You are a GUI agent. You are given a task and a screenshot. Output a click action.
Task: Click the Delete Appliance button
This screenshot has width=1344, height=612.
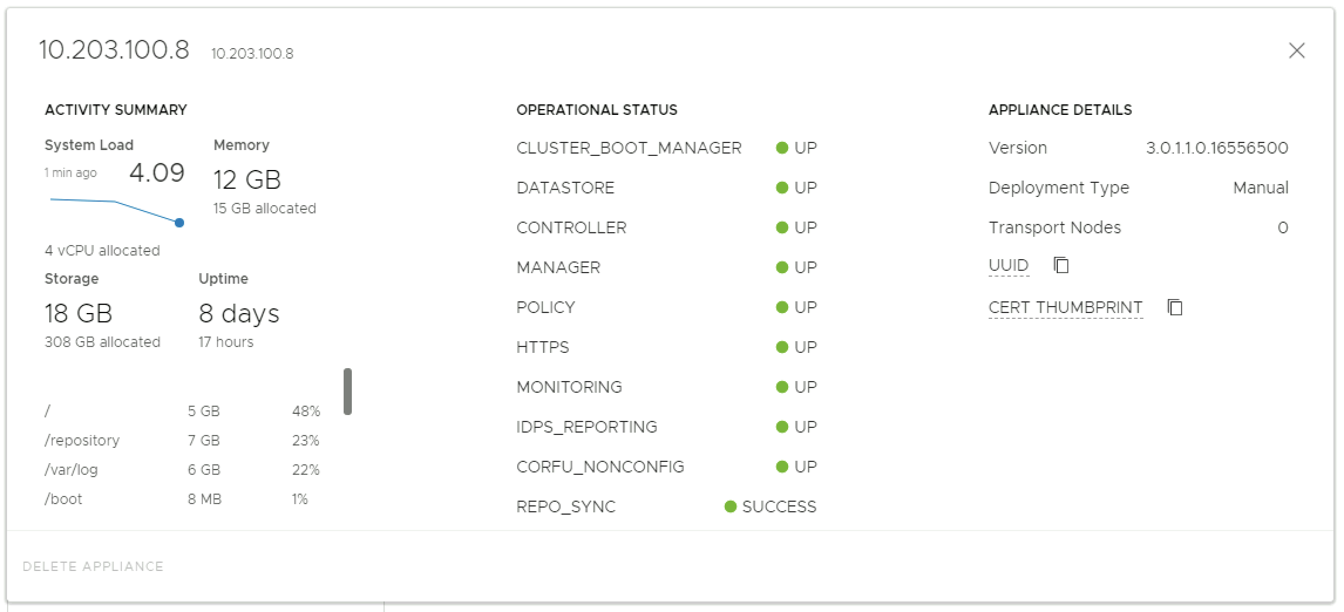coord(93,566)
